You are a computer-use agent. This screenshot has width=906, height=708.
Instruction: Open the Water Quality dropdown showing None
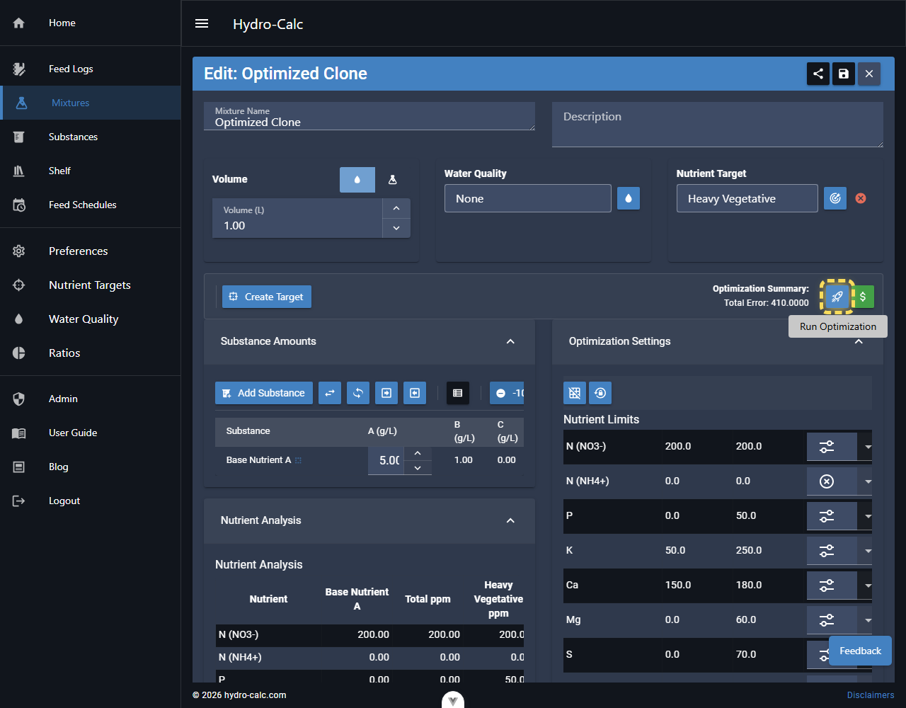click(x=528, y=198)
